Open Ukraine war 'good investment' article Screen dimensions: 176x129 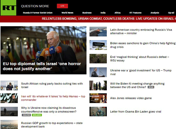click(x=141, y=72)
